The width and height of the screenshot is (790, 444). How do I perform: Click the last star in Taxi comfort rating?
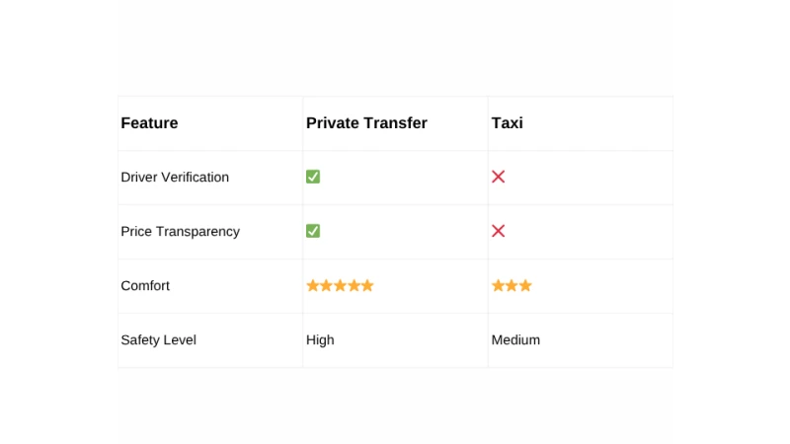coord(525,285)
